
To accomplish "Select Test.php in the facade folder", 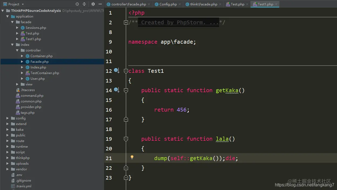I will point(32,33).
